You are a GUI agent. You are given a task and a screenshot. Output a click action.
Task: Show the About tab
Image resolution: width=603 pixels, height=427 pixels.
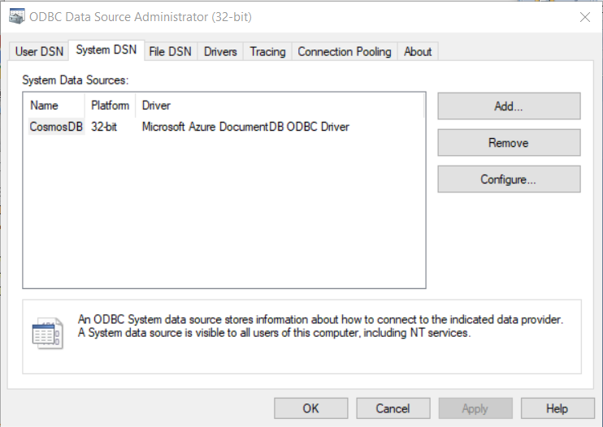pos(418,51)
